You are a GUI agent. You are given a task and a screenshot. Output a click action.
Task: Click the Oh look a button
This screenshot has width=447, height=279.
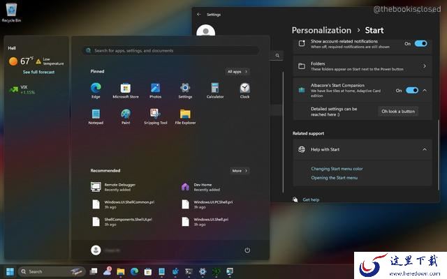398,112
